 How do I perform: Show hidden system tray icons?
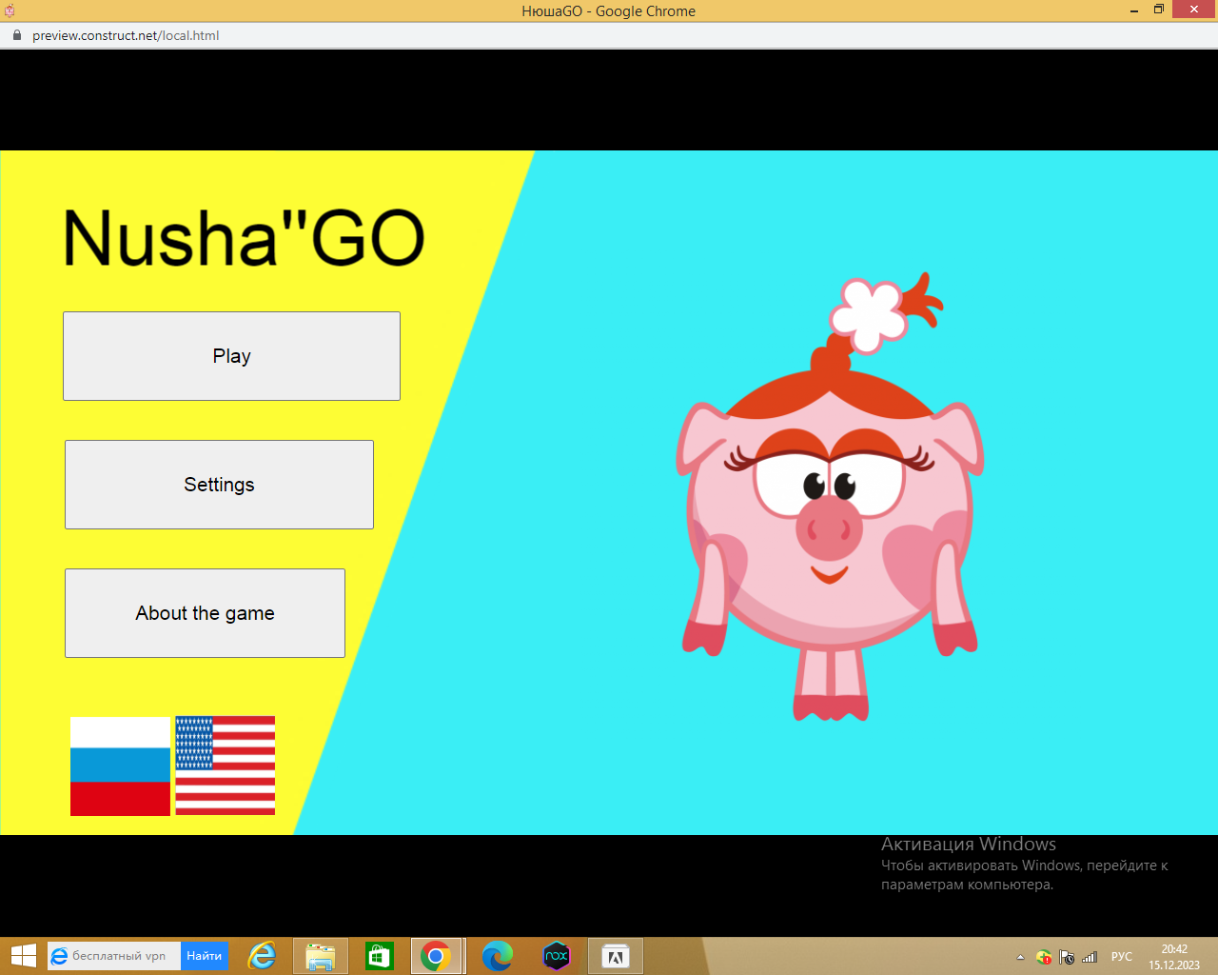click(x=1021, y=957)
